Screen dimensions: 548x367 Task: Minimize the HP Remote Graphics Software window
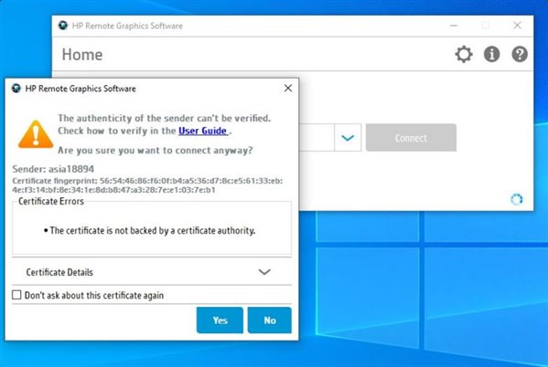pos(454,26)
